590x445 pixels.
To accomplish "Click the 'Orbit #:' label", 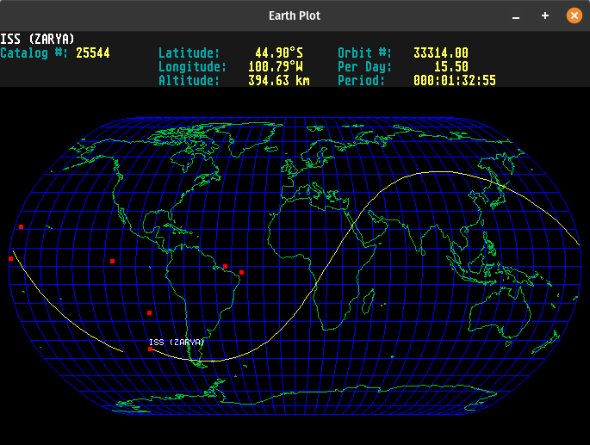I will tap(364, 53).
